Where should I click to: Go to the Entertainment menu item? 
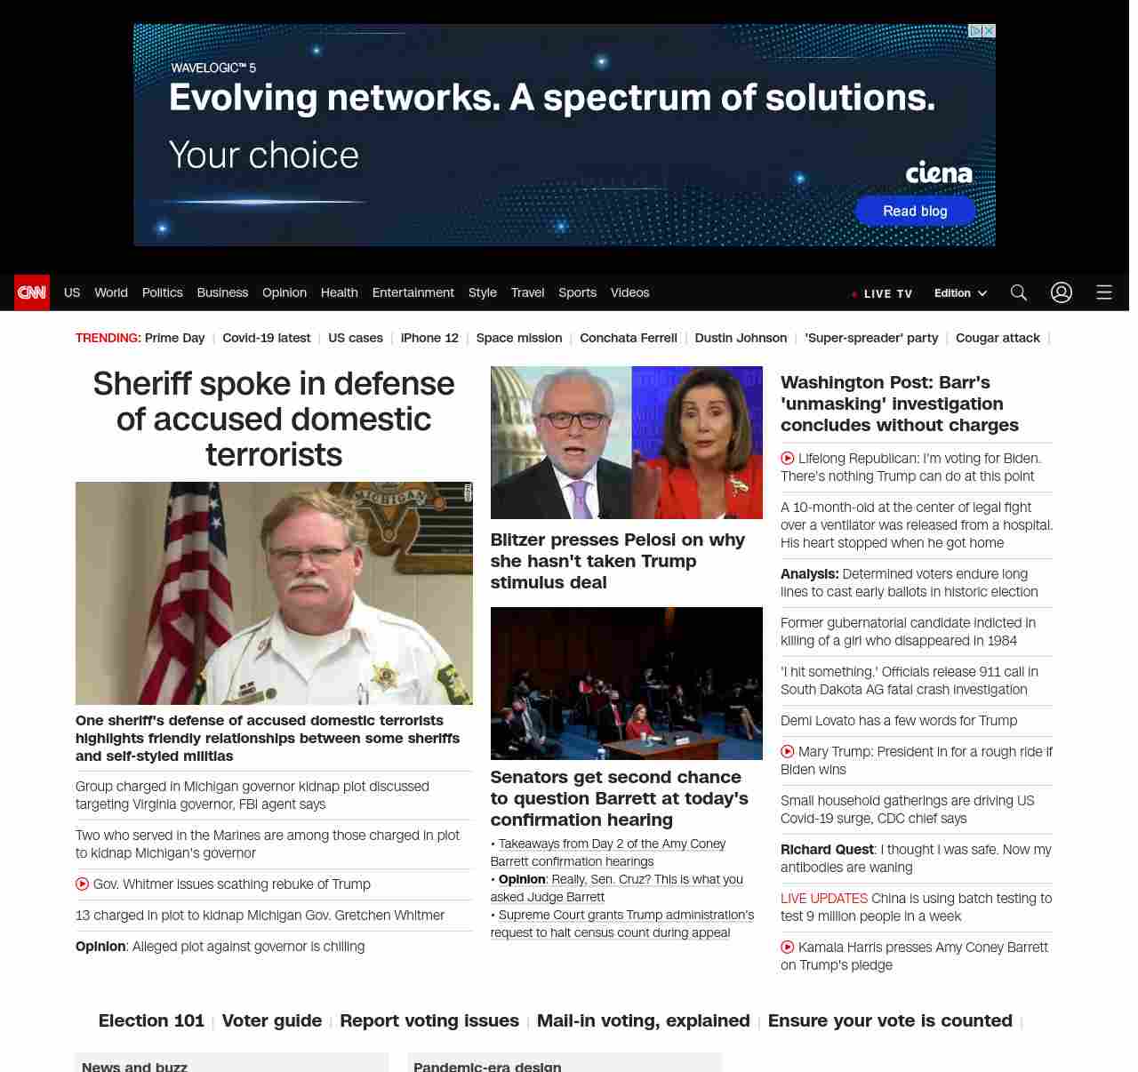[413, 292]
